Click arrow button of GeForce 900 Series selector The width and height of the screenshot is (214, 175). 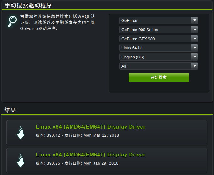[x=195, y=30]
